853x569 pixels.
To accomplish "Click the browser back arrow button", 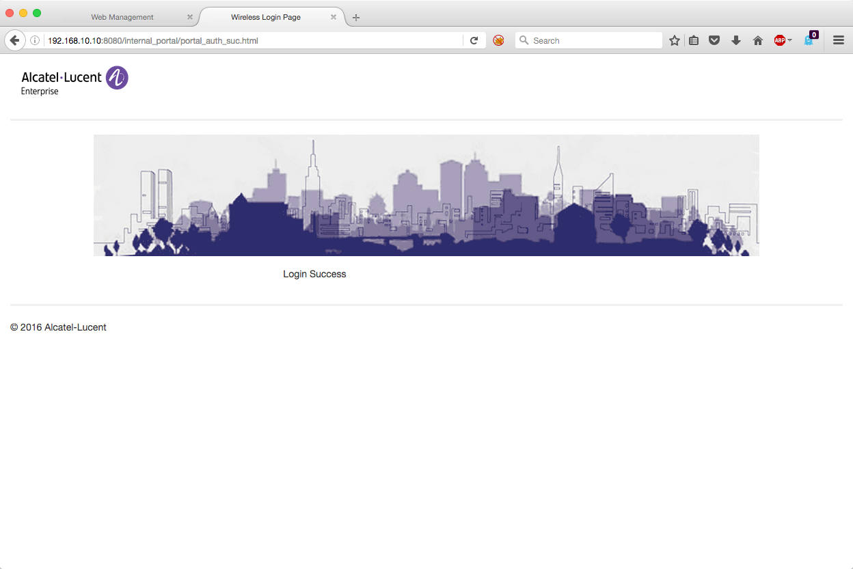I will (x=14, y=40).
